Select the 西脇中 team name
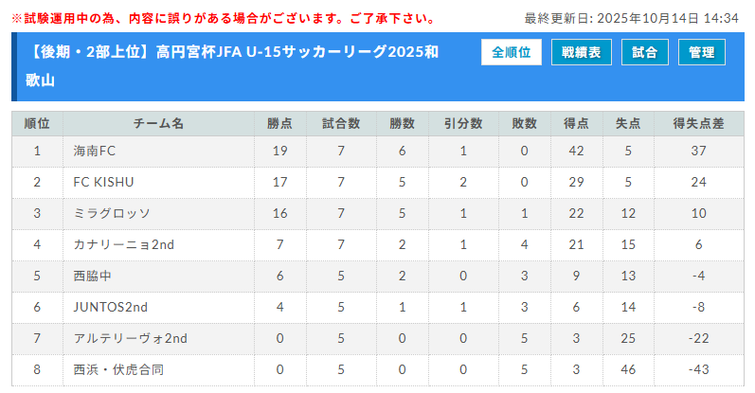This screenshot has height=393, width=755. pyautogui.click(x=94, y=276)
